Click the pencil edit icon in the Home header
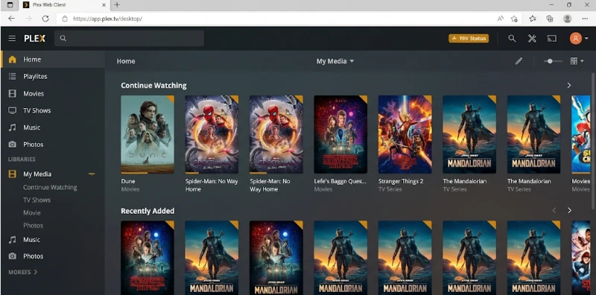This screenshot has width=596, height=295. 519,61
